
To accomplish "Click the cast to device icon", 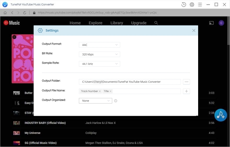I will [x=211, y=23].
